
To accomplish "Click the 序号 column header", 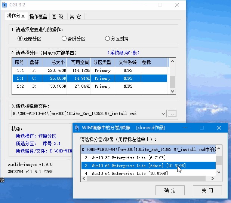I will 19,62.
